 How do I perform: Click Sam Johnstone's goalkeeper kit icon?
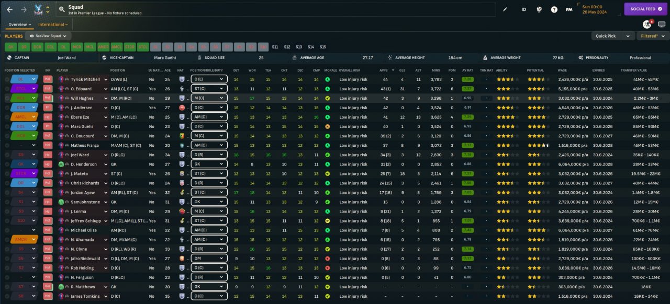tap(62, 202)
